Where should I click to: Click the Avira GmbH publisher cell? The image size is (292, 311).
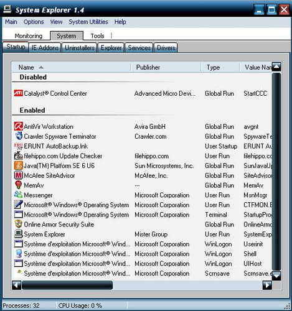tap(150, 126)
